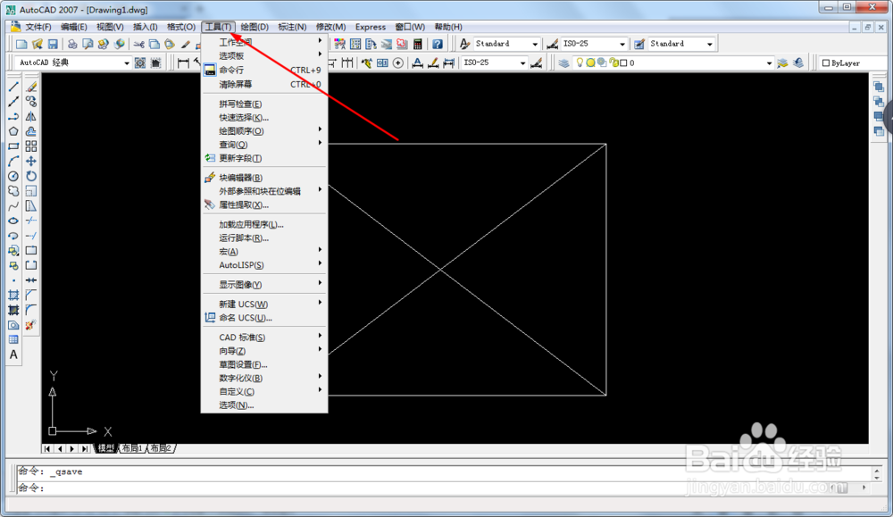Toggle layer 0 lock padlock icon

[x=613, y=63]
